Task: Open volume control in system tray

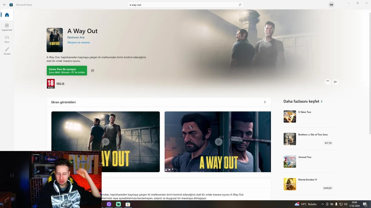Action: (345, 204)
